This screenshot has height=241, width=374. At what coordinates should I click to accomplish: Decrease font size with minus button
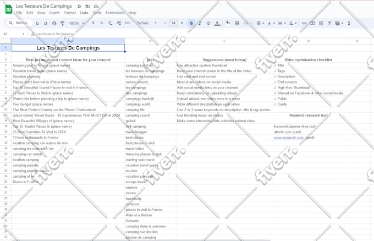pyautogui.click(x=165, y=23)
